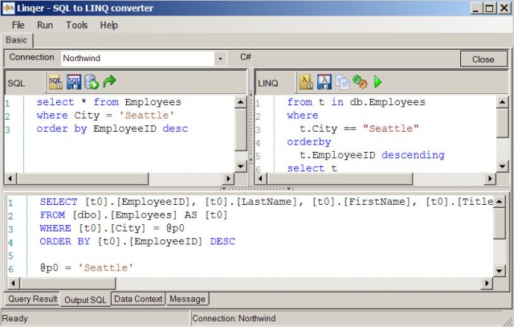This screenshot has width=514, height=327.
Task: Switch to the Data Context tab
Action: pos(138,299)
